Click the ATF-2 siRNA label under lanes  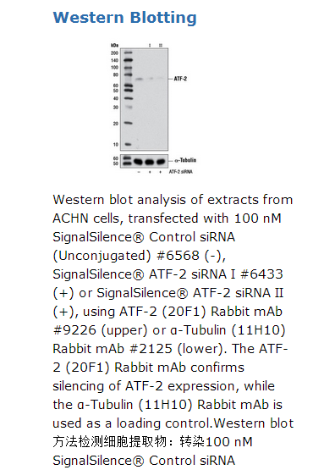coord(181,172)
